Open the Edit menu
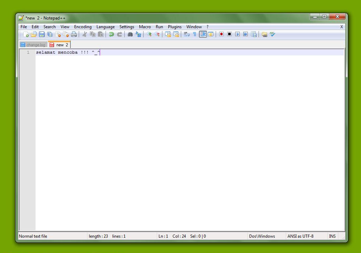The width and height of the screenshot is (361, 253). 35,27
